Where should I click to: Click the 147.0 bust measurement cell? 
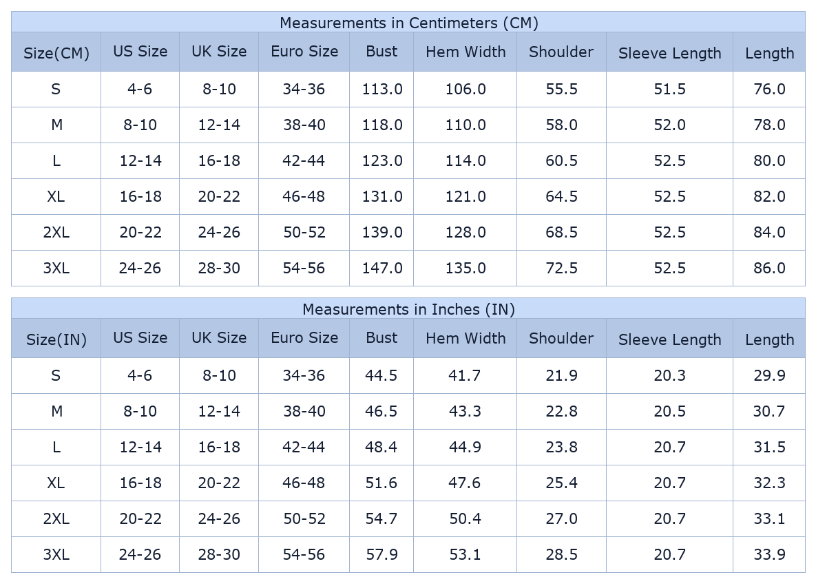pyautogui.click(x=382, y=268)
